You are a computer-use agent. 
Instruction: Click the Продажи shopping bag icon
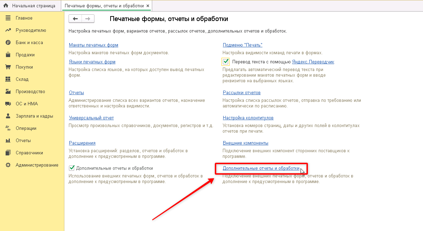8,55
